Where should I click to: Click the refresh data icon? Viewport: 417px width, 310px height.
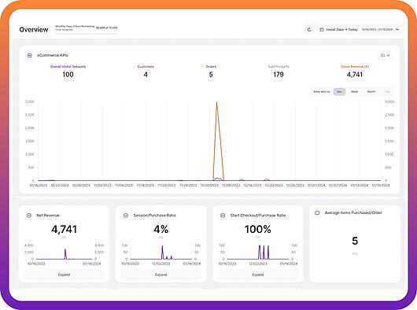tap(309, 30)
